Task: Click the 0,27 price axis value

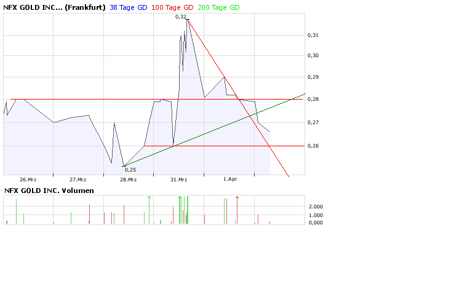Action: (313, 122)
